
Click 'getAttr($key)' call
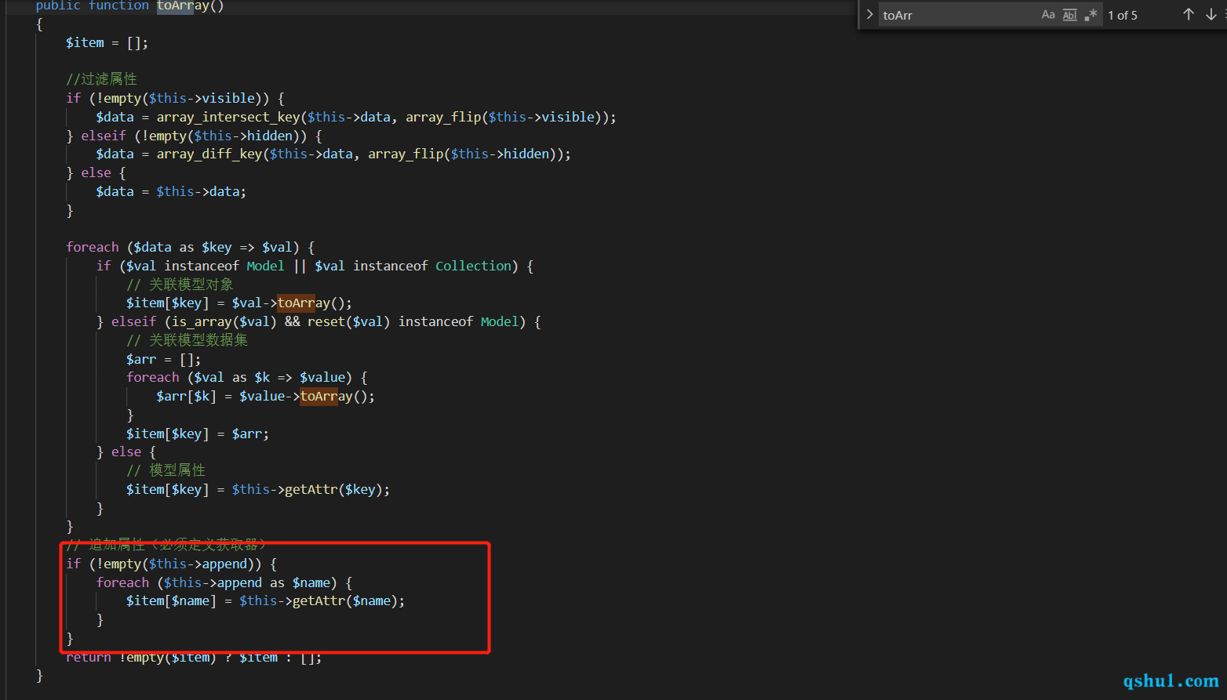click(x=333, y=489)
